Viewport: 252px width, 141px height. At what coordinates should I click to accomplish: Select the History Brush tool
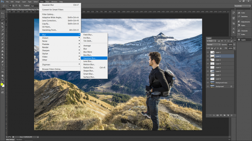(2, 44)
